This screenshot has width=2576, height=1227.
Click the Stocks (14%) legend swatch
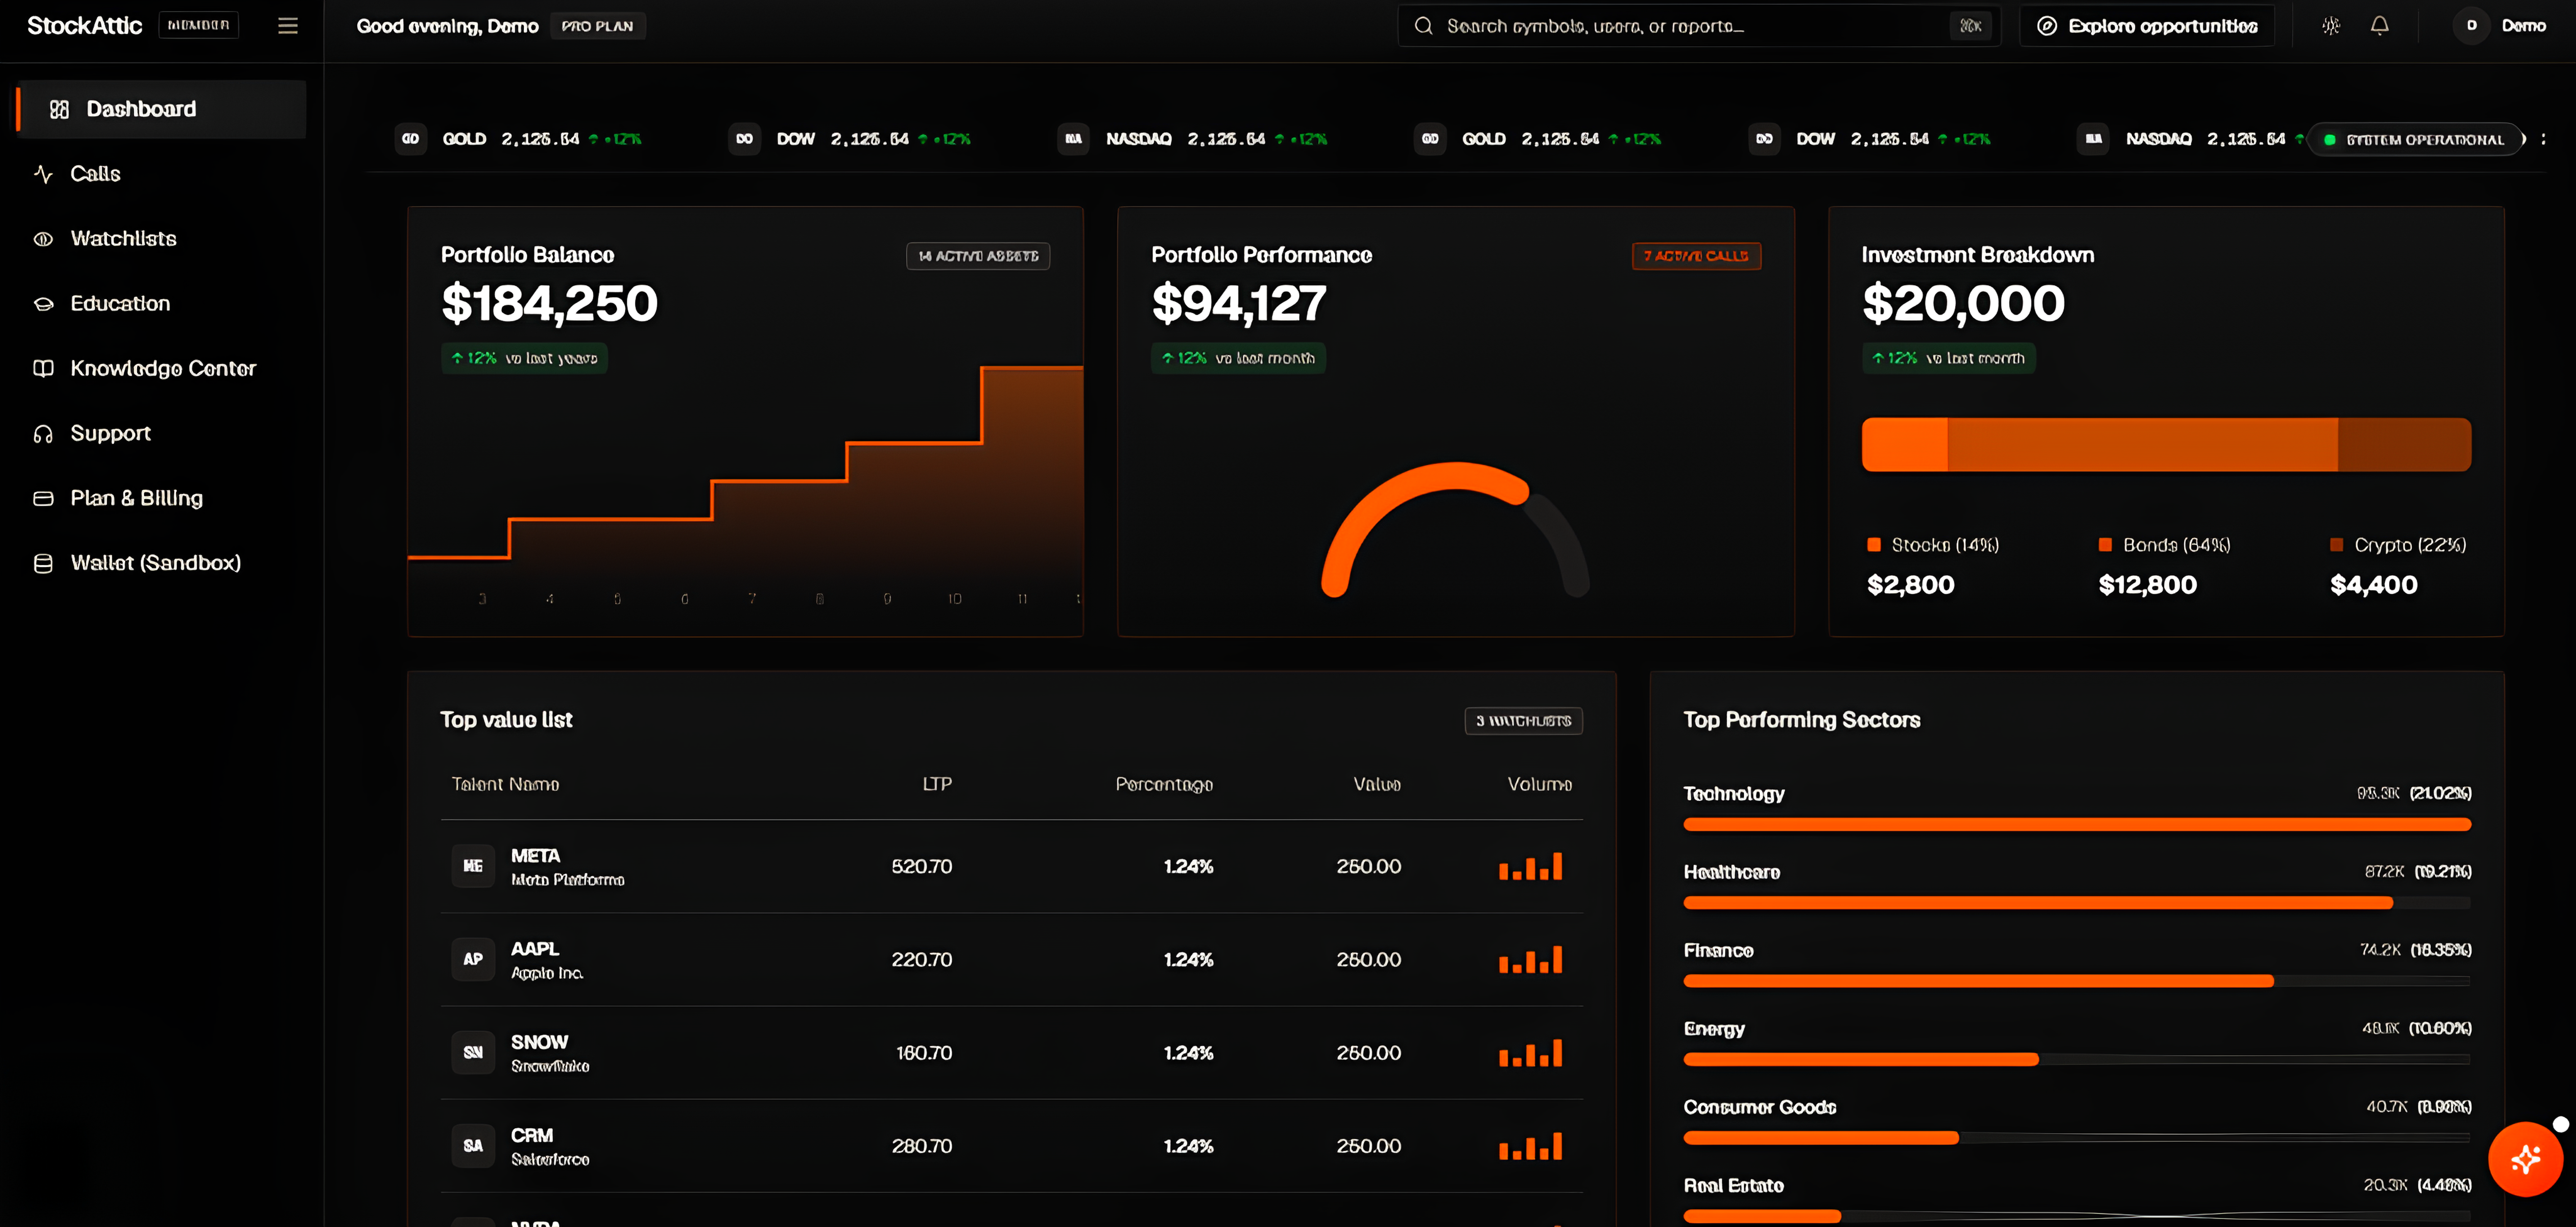click(x=1874, y=545)
